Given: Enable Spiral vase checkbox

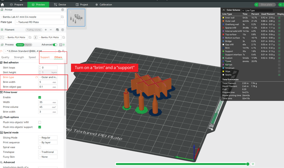Looking at the screenshot, I should coord(40,147).
